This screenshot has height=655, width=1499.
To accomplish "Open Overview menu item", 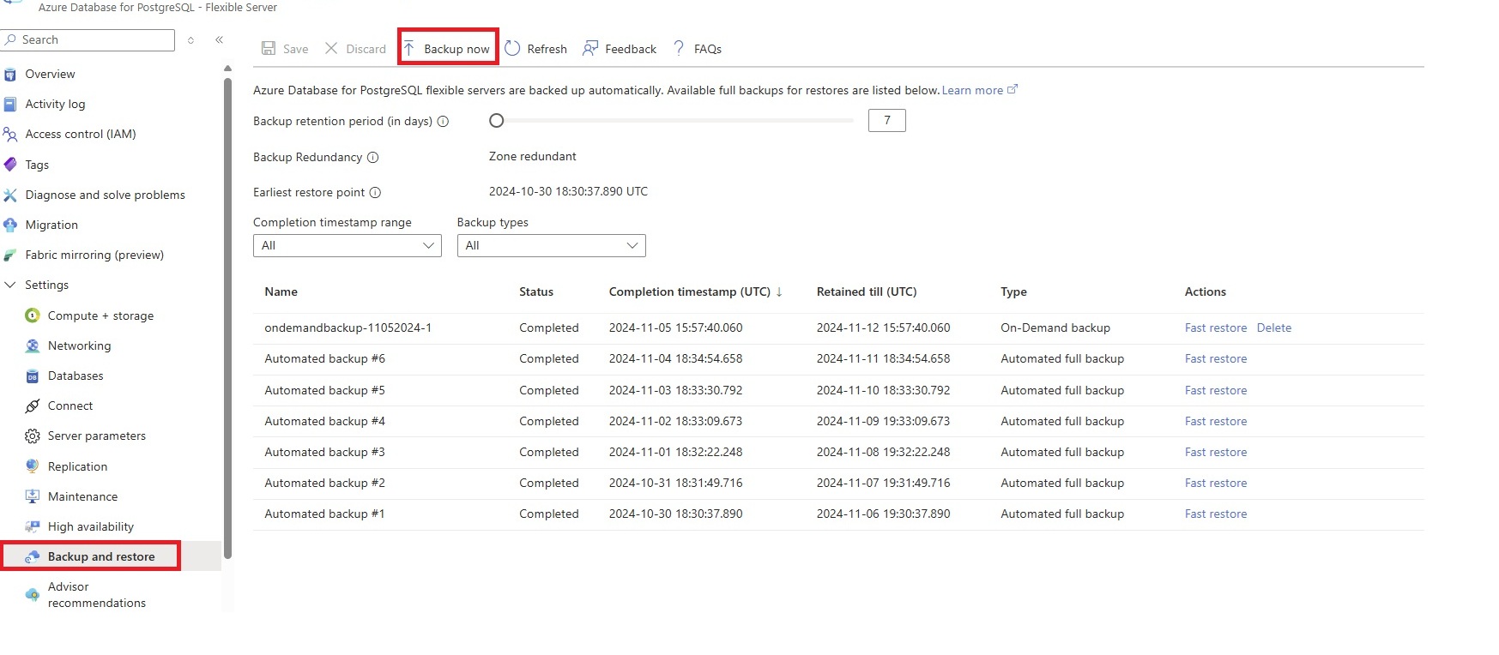I will pos(51,75).
